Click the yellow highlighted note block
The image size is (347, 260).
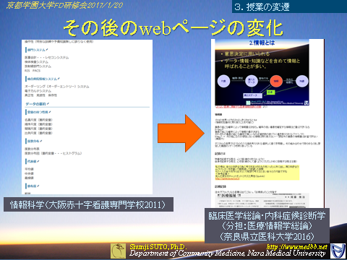257,173
